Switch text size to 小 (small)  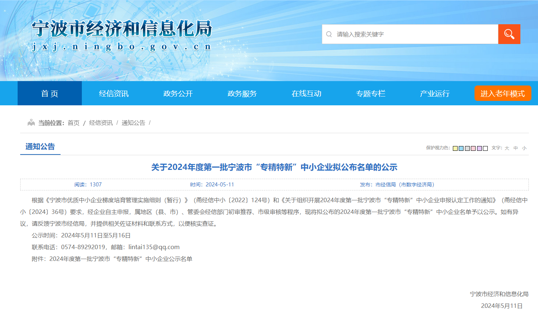point(524,148)
